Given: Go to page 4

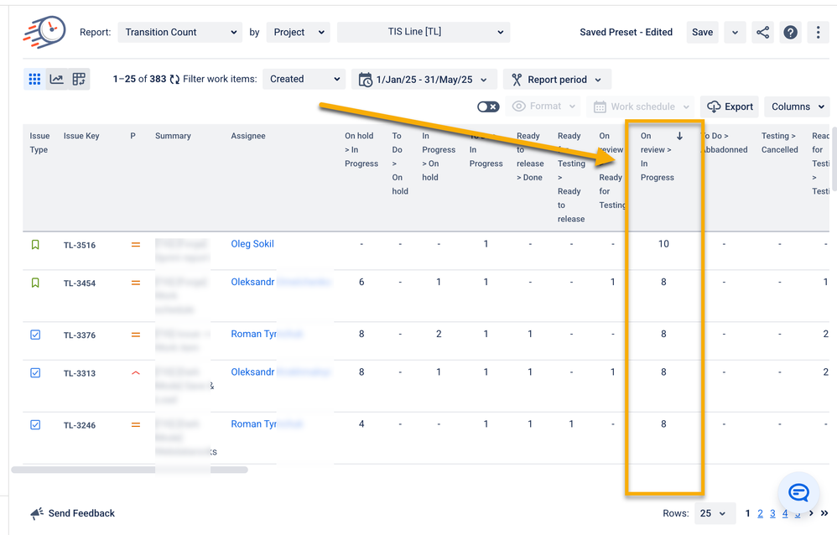Looking at the screenshot, I should [785, 513].
